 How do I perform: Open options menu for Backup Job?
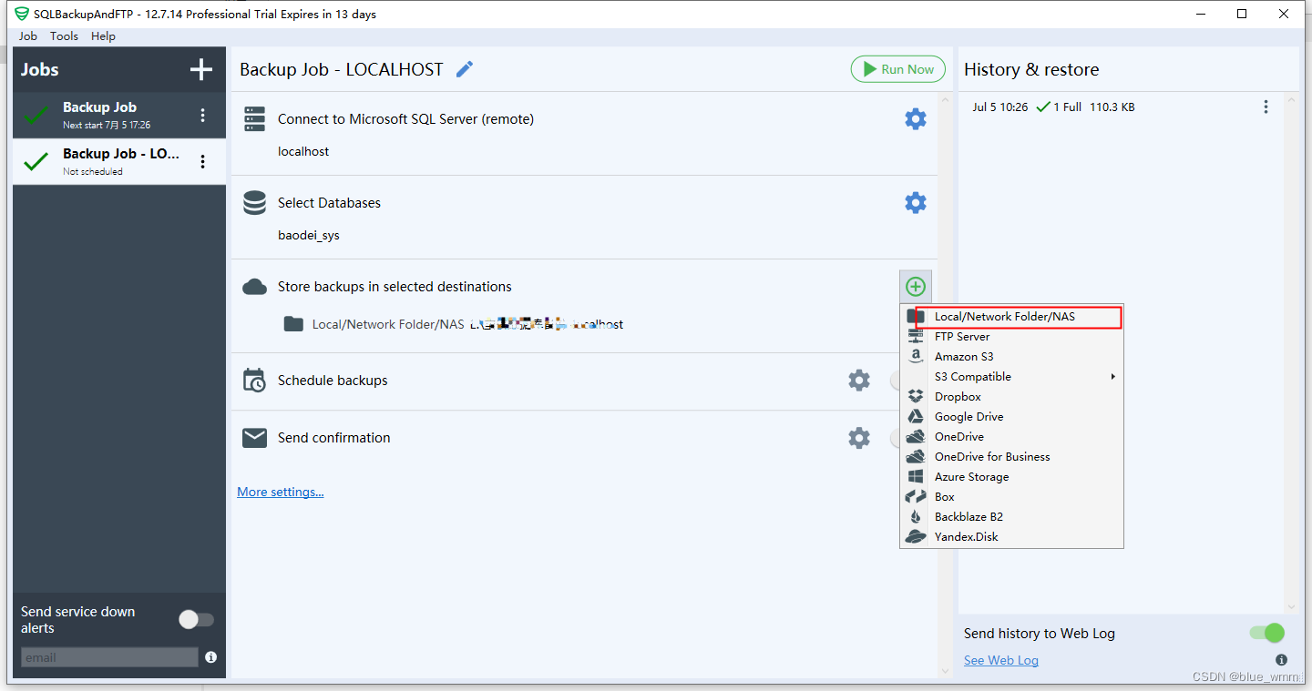(202, 116)
